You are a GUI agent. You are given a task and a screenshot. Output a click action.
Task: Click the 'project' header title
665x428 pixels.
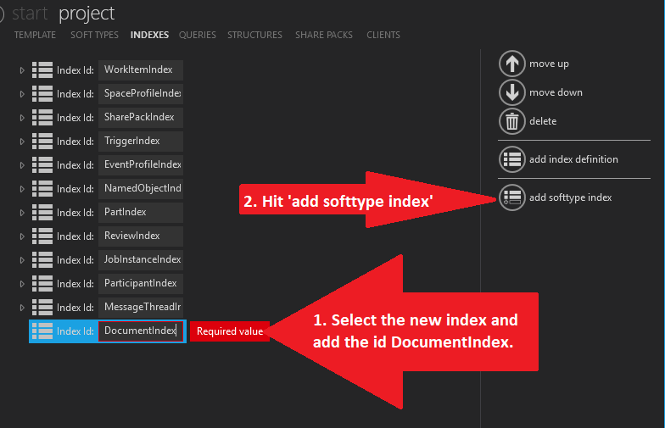pyautogui.click(x=87, y=14)
